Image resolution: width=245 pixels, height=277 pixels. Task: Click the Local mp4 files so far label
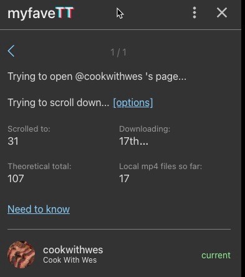(x=160, y=167)
